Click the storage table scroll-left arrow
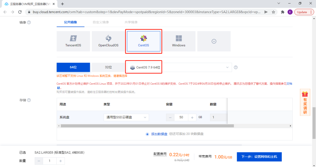The height and width of the screenshot is (167, 316). (59, 126)
